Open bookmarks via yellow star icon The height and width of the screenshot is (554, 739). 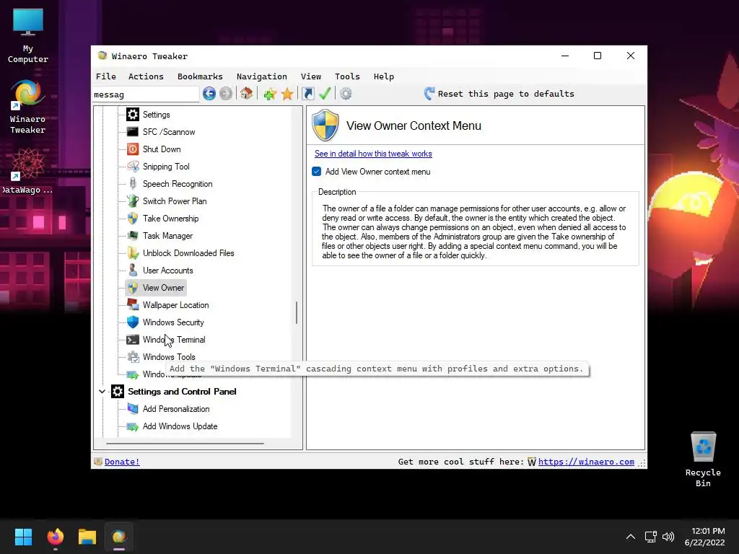(287, 94)
